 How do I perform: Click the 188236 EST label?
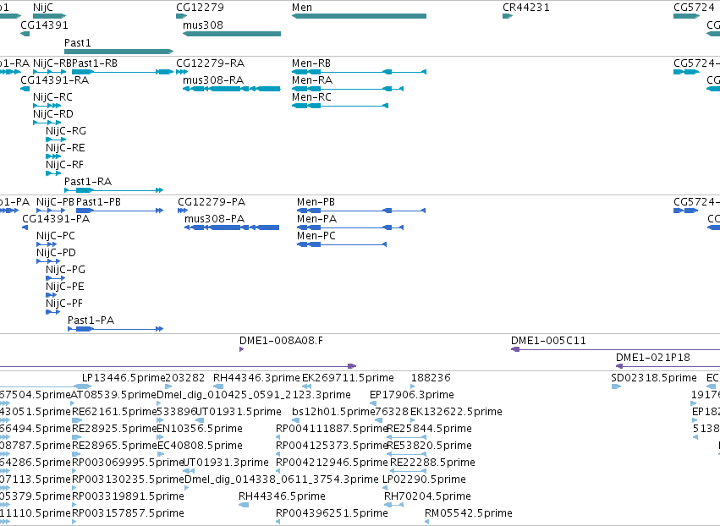(431, 378)
